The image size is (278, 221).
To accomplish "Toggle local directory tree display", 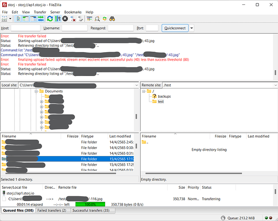I will (26, 19).
